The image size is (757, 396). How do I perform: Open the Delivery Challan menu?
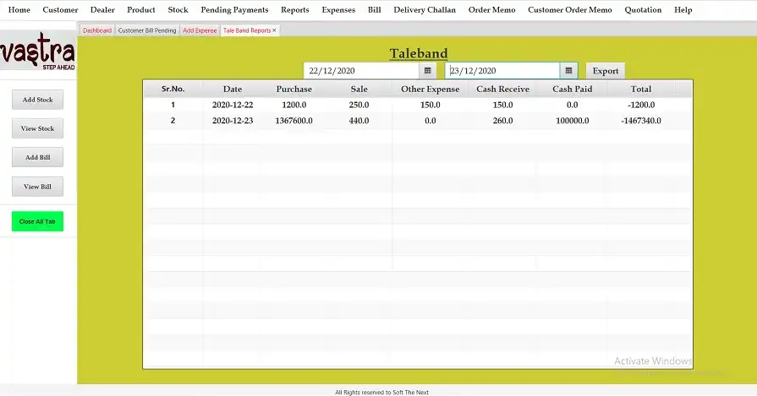pyautogui.click(x=425, y=10)
